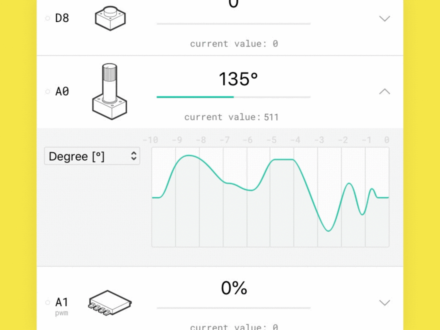Click the -5 time axis marker
Image resolution: width=440 pixels, height=330 pixels.
(x=271, y=140)
